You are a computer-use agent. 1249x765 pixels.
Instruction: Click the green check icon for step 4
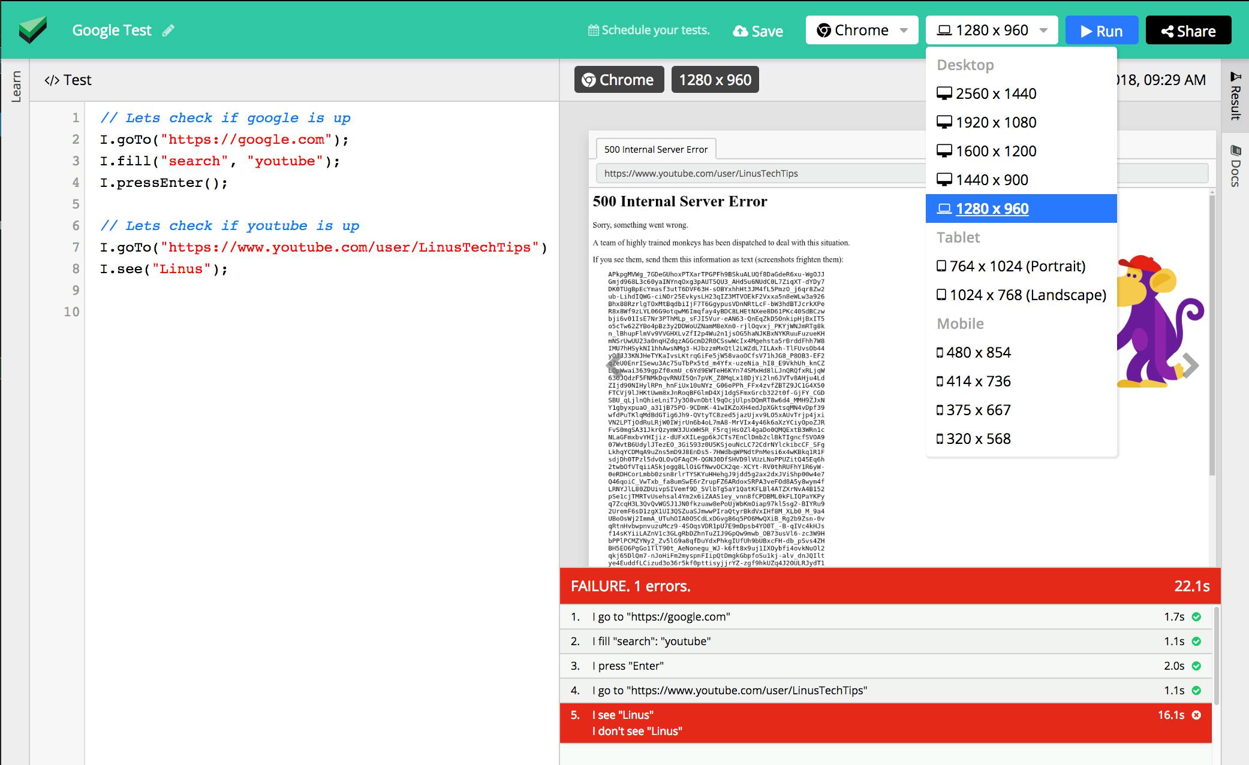coord(1196,691)
